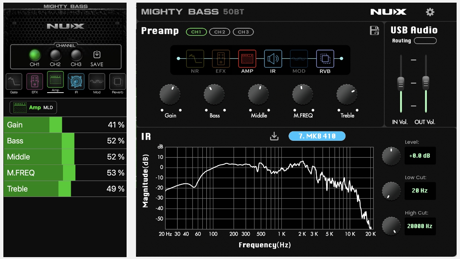Select the NR block in signal chain
460x259 pixels.
click(195, 59)
